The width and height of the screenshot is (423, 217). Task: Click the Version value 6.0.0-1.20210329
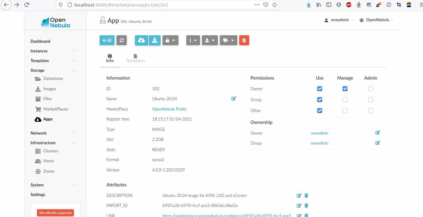pyautogui.click(x=168, y=170)
